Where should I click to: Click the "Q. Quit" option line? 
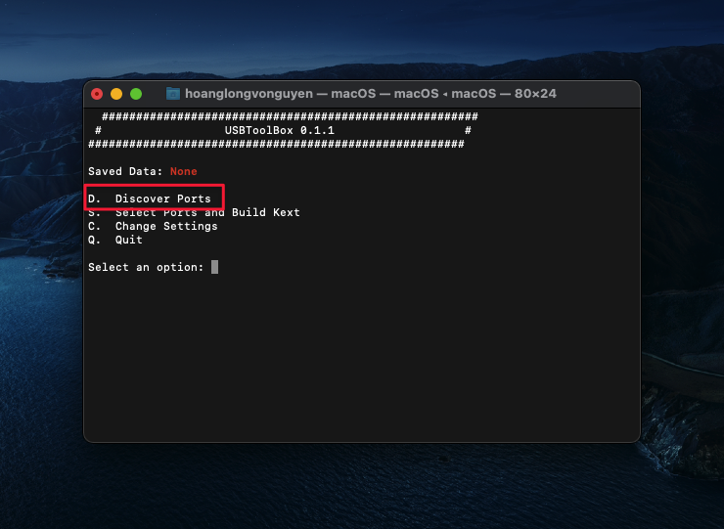pyautogui.click(x=115, y=240)
